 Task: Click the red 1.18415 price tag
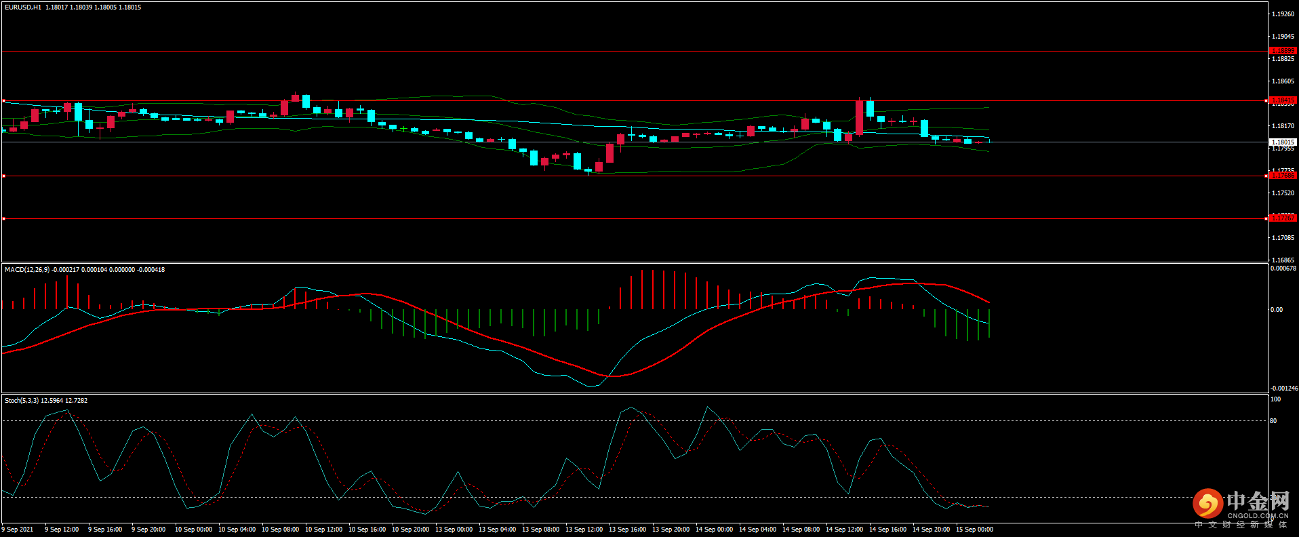pos(1283,100)
